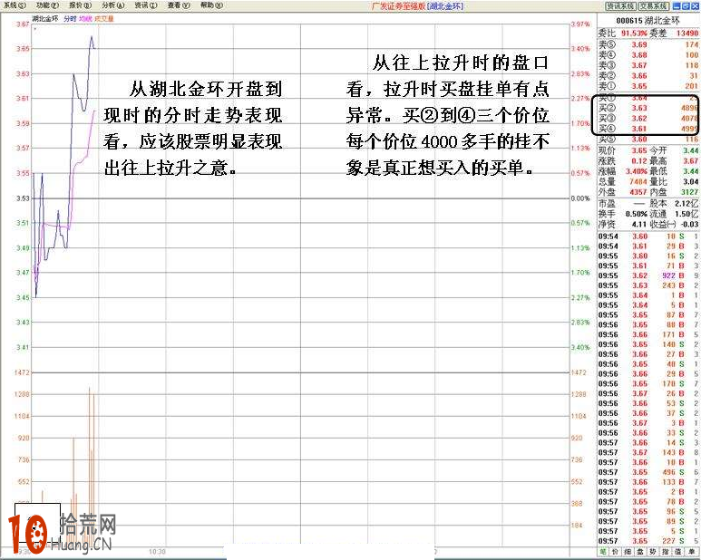701x560 pixels.
Task: Open the 帮助(H) menu
Action: tap(211, 5)
